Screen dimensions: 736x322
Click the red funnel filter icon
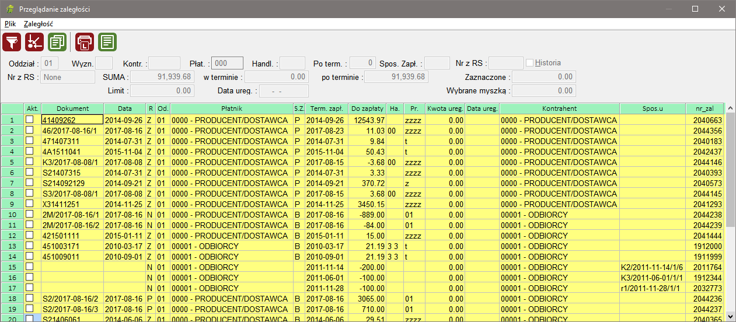pos(12,42)
